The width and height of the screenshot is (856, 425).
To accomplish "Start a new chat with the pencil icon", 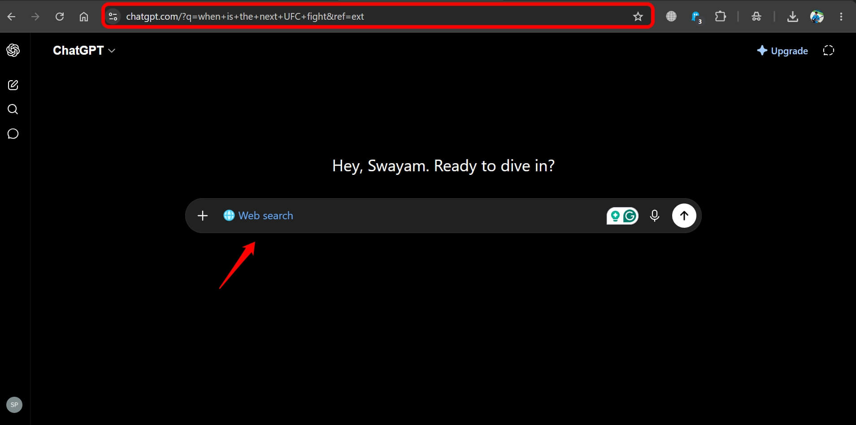I will coord(13,85).
